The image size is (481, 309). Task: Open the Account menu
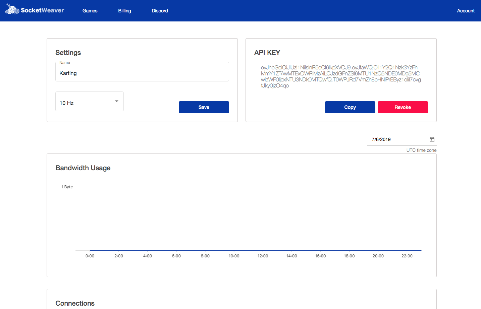pos(466,10)
